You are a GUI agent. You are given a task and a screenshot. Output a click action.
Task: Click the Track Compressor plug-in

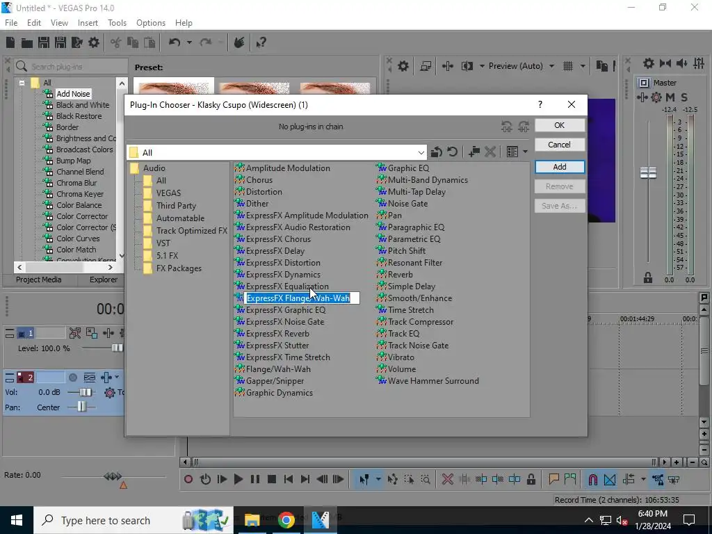[x=415, y=321]
